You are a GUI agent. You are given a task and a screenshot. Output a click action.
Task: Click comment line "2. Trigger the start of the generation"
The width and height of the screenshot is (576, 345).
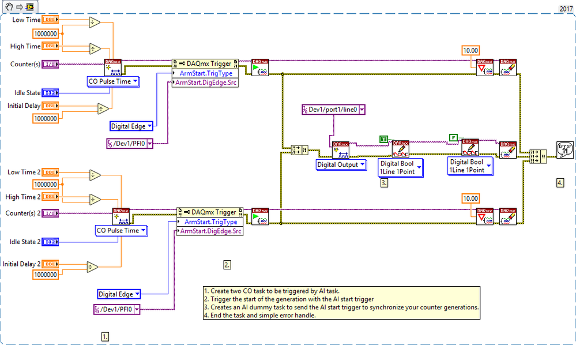[289, 299]
